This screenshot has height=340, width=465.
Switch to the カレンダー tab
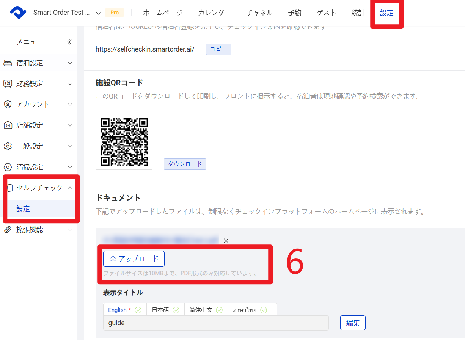tap(214, 13)
